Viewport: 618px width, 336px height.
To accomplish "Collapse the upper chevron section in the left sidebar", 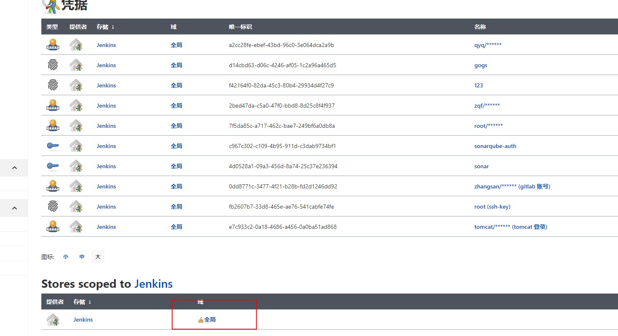I will 14,168.
